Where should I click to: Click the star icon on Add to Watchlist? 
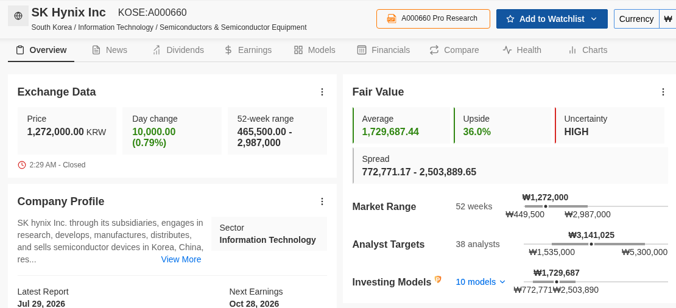[x=510, y=19]
